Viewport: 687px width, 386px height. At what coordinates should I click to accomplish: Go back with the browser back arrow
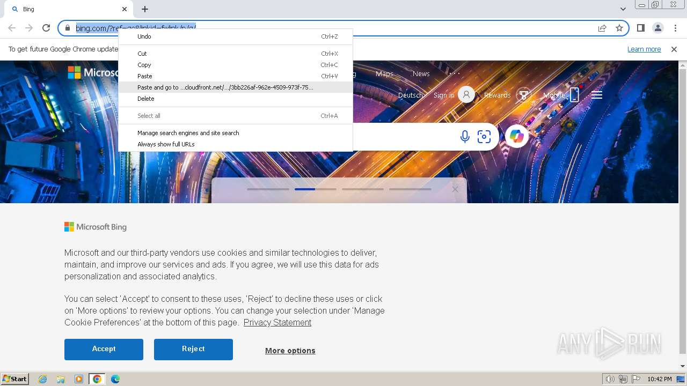click(x=12, y=28)
